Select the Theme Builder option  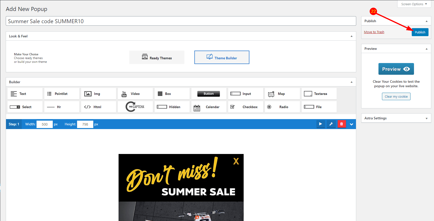222,58
